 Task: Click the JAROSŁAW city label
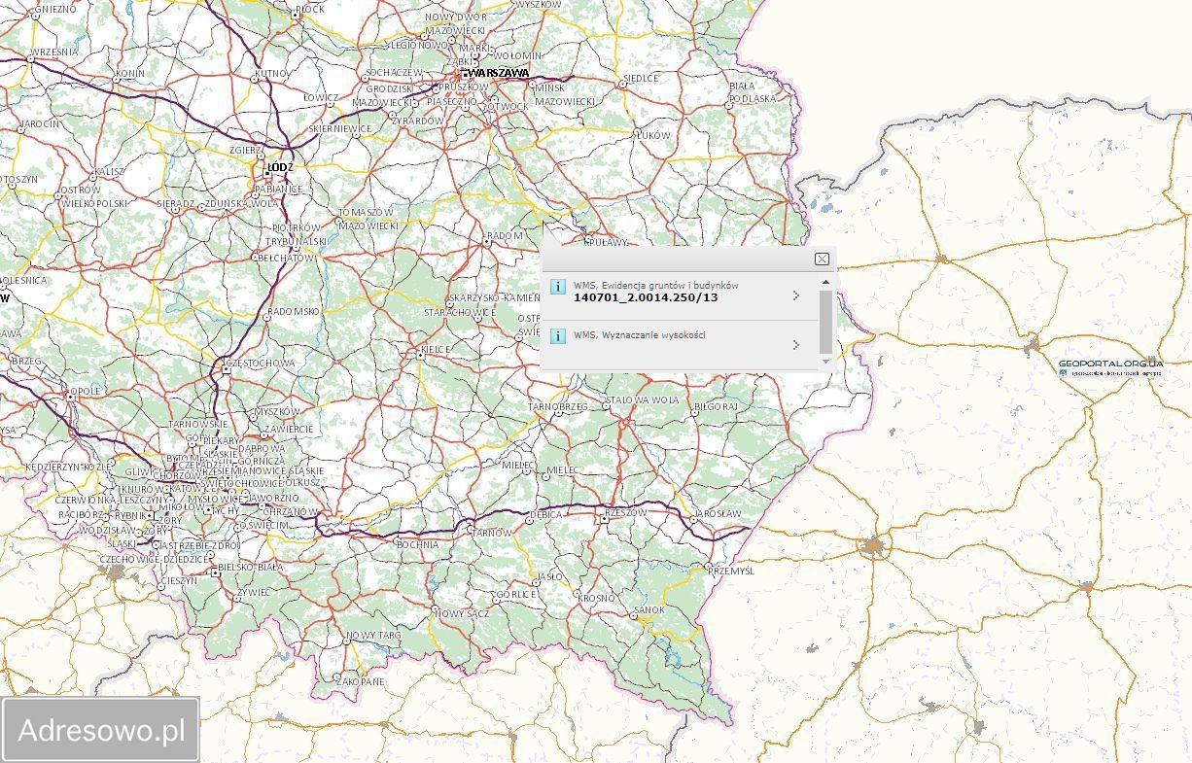(x=718, y=513)
